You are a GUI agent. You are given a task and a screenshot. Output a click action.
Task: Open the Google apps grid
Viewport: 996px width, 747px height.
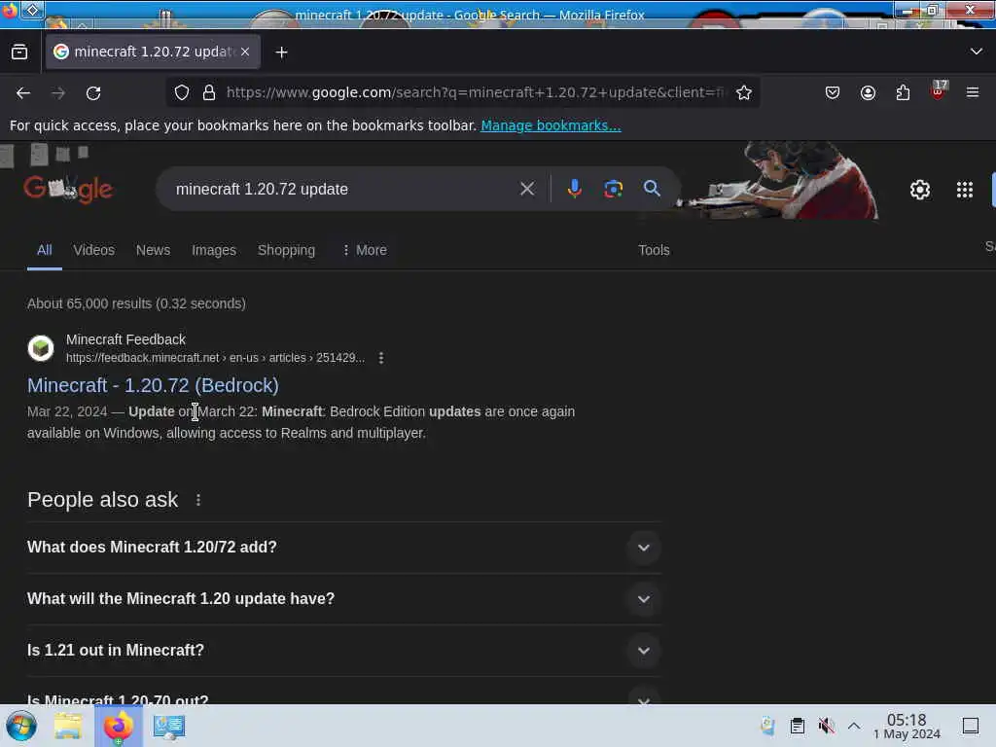(964, 190)
